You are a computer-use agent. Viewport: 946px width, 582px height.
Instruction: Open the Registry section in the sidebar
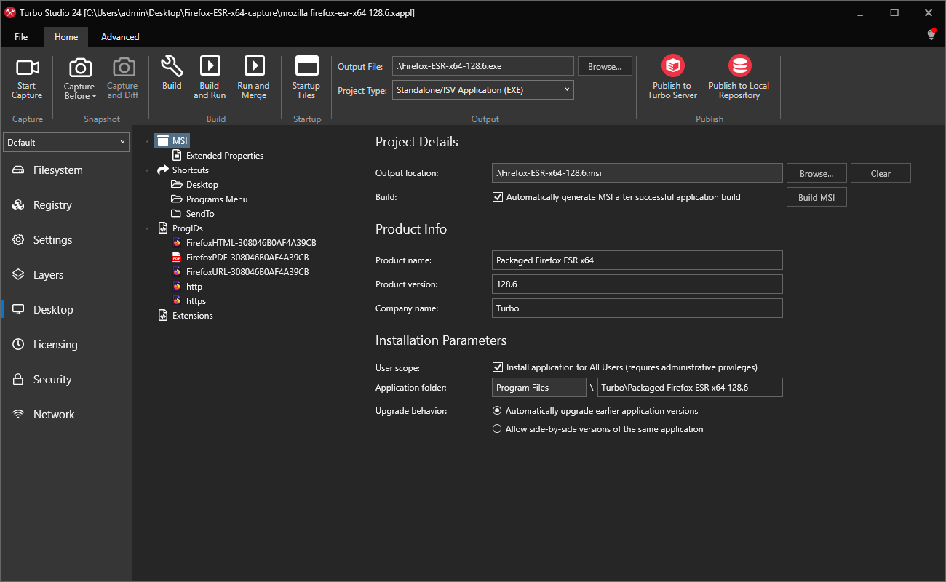click(51, 204)
